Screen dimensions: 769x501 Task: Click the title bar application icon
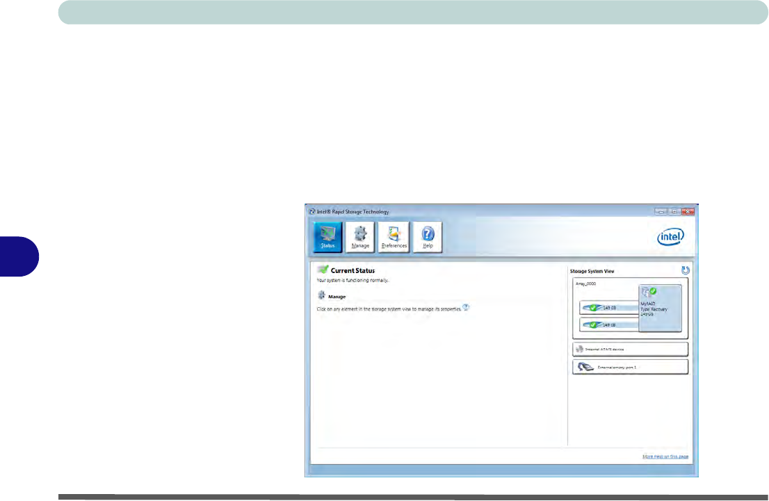[312, 211]
